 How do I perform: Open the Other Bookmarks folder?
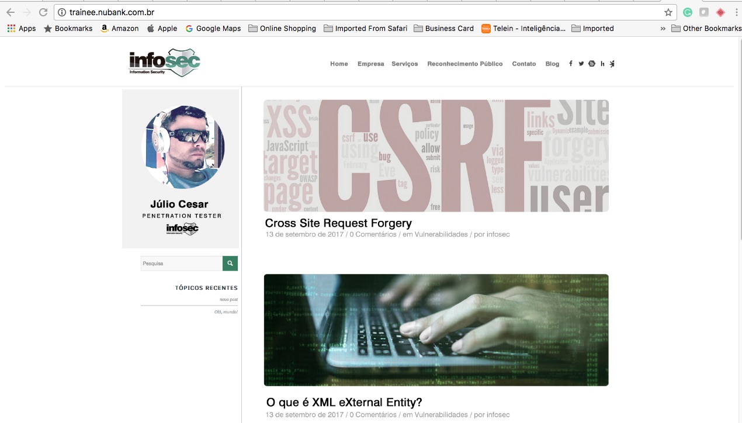pos(706,28)
